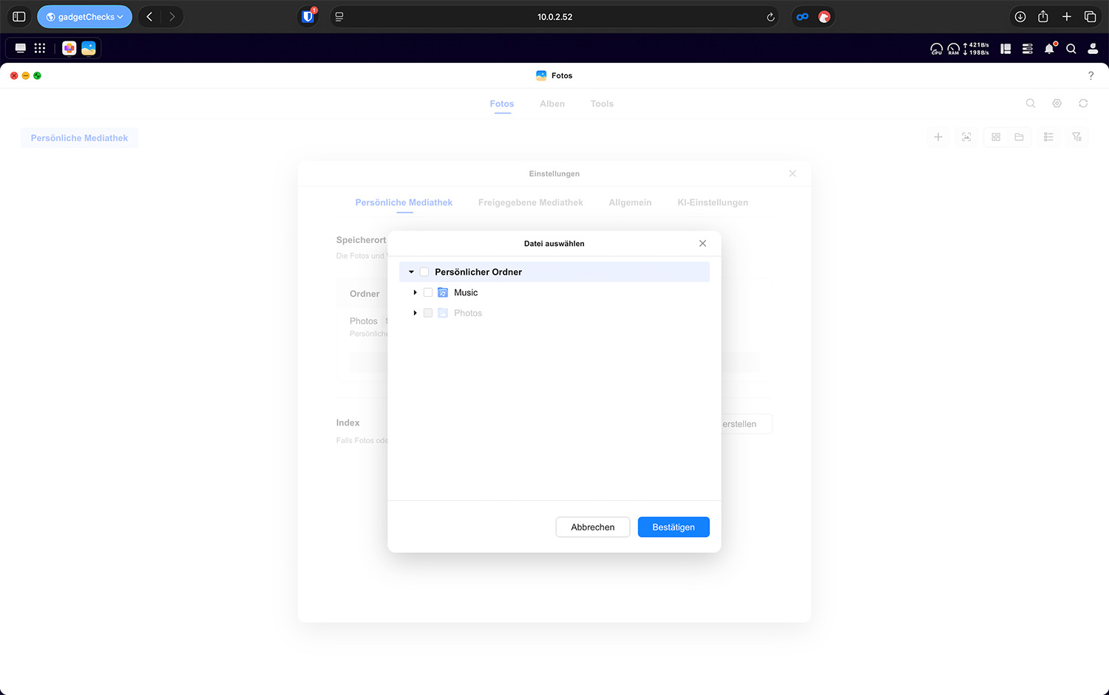Open the Freigegebene Mediathek tab
The image size is (1109, 695).
click(530, 202)
